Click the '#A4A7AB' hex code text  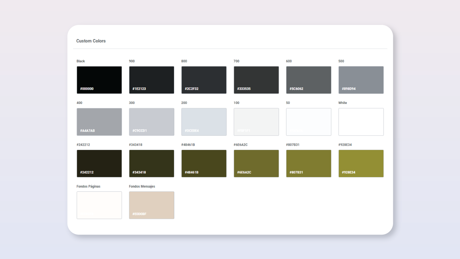88,131
